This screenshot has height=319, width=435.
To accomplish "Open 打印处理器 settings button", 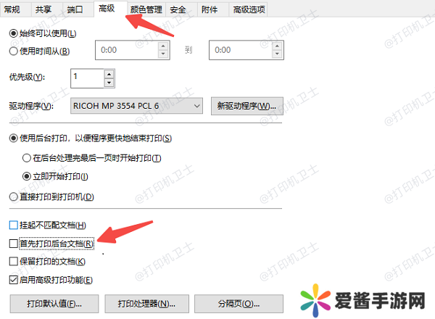I will tap(146, 304).
